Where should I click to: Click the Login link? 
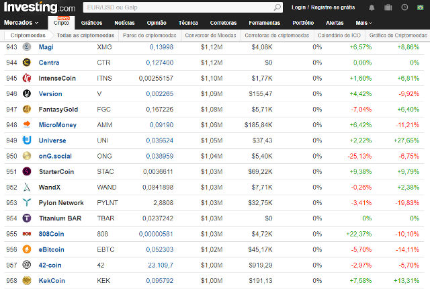[x=298, y=7]
